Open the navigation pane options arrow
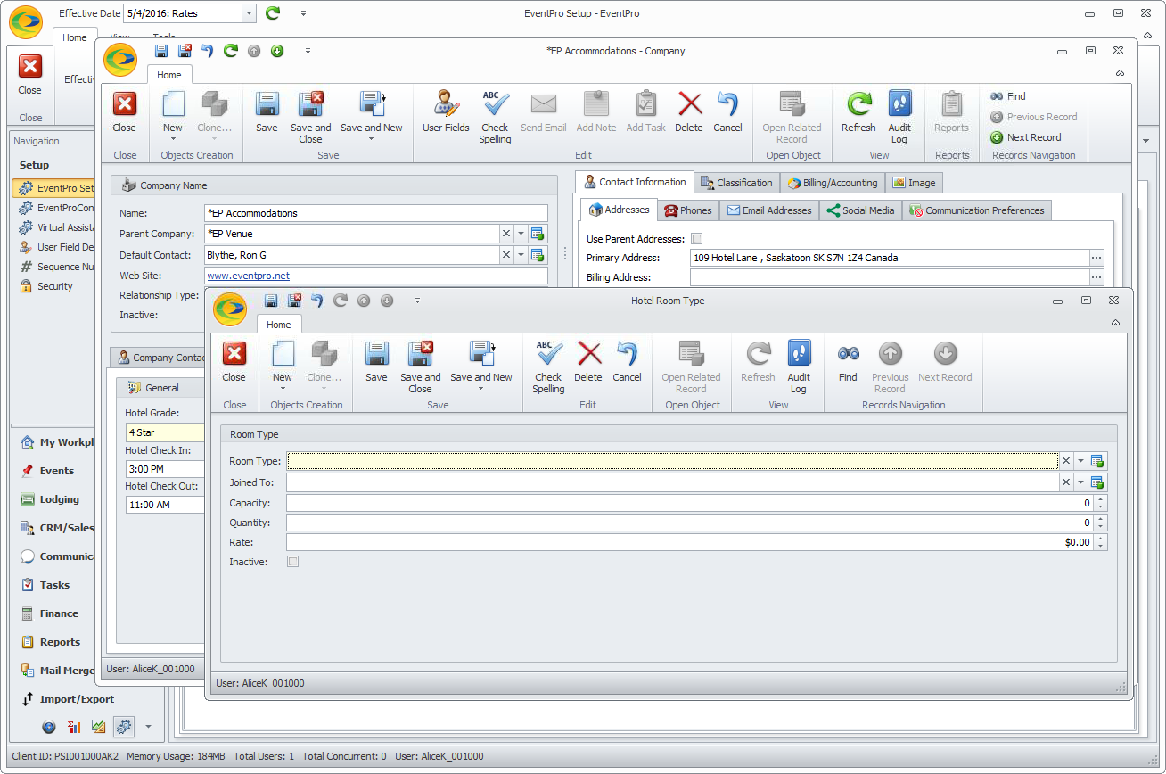Screen dimensions: 1166x774 coord(148,727)
